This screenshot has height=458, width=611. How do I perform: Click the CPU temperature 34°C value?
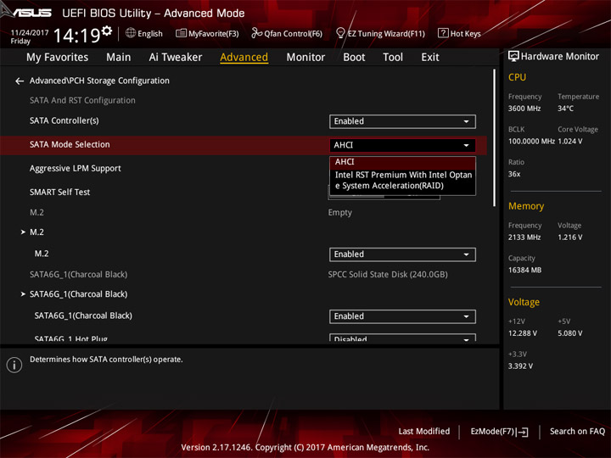[565, 109]
